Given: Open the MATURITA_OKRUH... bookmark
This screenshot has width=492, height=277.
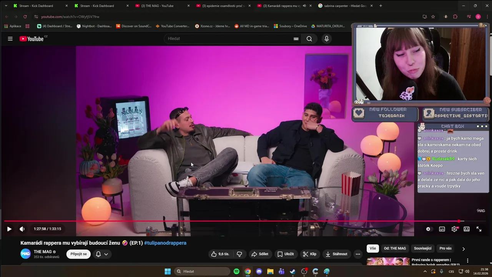Looking at the screenshot, I should [328, 26].
